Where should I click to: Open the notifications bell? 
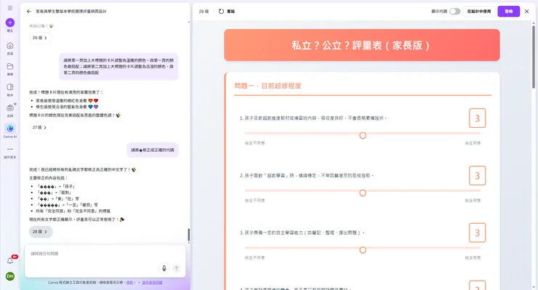(x=10, y=261)
